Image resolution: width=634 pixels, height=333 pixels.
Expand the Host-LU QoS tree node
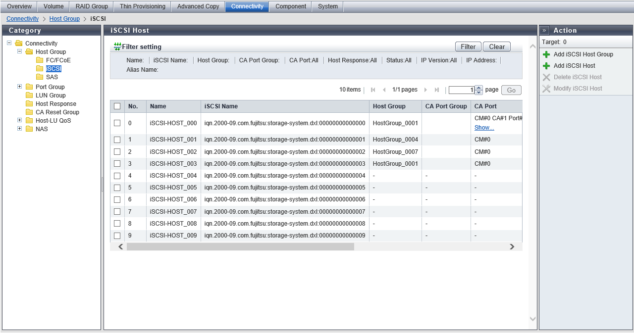pos(20,120)
